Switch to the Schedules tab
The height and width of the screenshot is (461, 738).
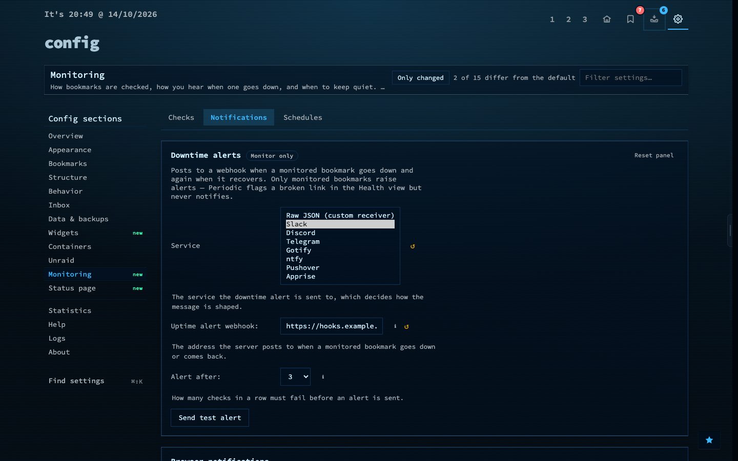pyautogui.click(x=303, y=117)
